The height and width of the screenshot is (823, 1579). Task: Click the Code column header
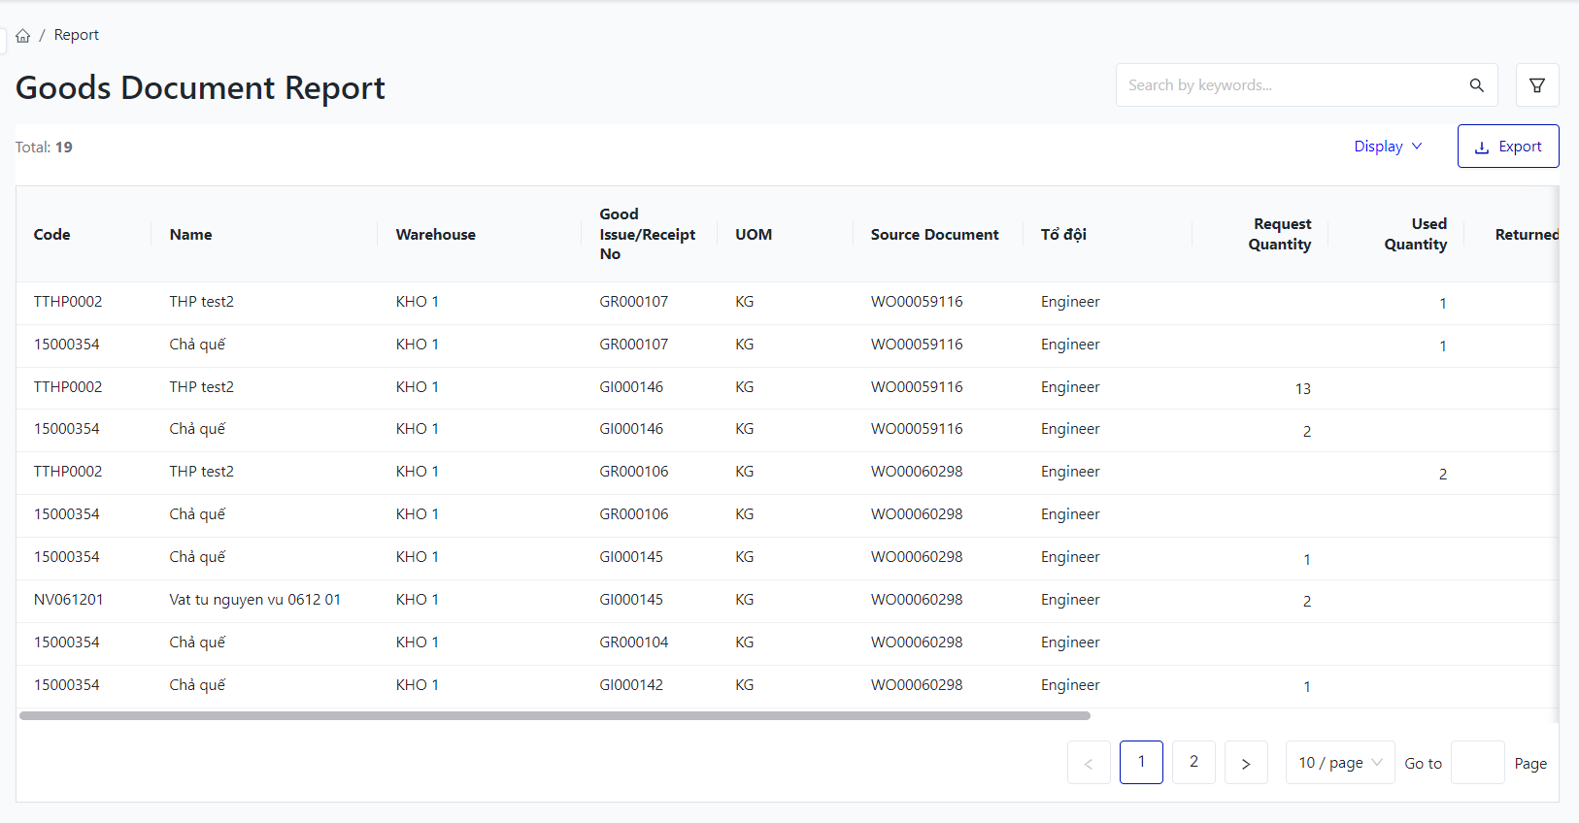tap(52, 235)
